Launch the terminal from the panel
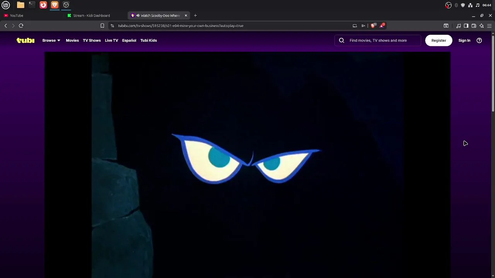Viewport: 495px width, 278px height. (x=32, y=5)
